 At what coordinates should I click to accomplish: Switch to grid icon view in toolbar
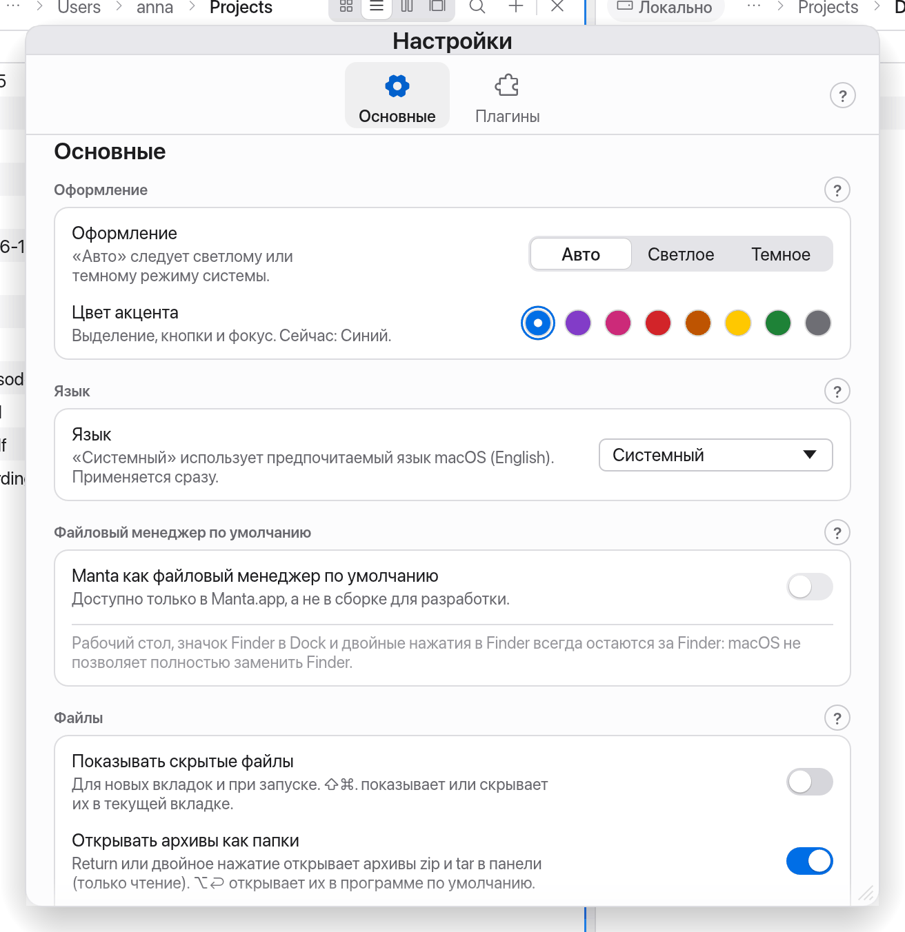tap(346, 7)
